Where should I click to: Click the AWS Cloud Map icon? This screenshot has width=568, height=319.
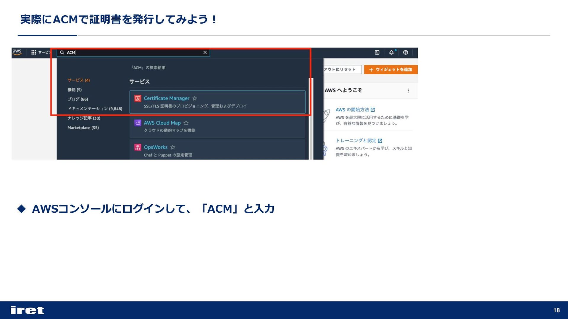point(138,123)
